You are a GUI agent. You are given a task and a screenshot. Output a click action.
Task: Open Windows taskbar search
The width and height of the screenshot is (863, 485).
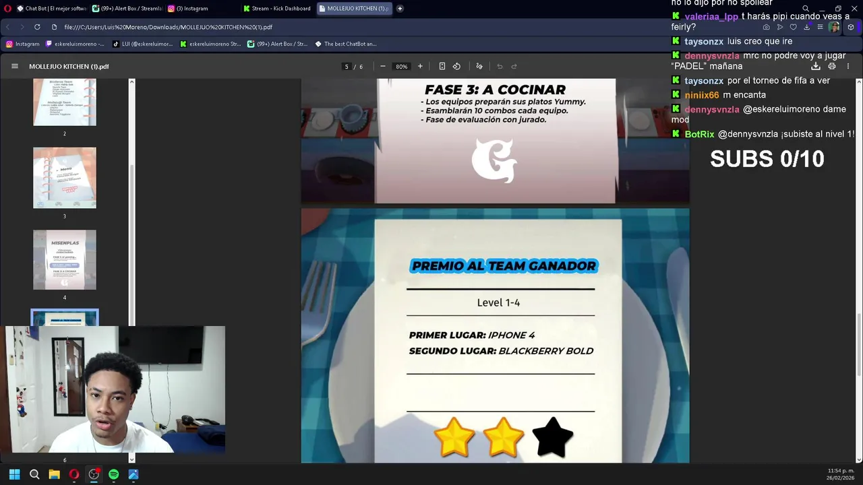pyautogui.click(x=34, y=474)
